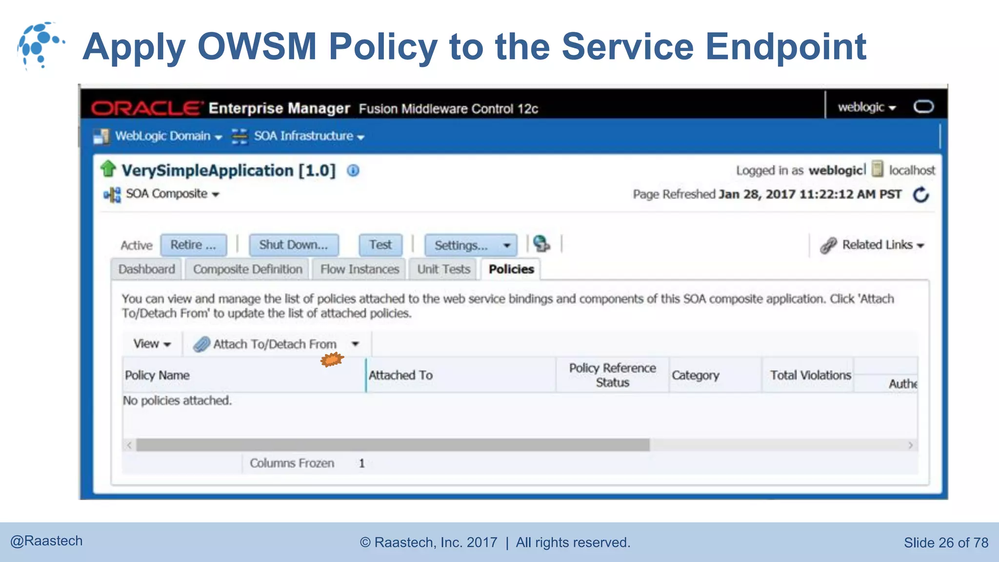Click the Policy Reference Status column header
Screen dimensions: 999x562
pyautogui.click(x=612, y=375)
